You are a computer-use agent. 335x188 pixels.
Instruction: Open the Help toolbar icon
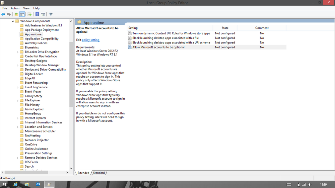(x=37, y=14)
